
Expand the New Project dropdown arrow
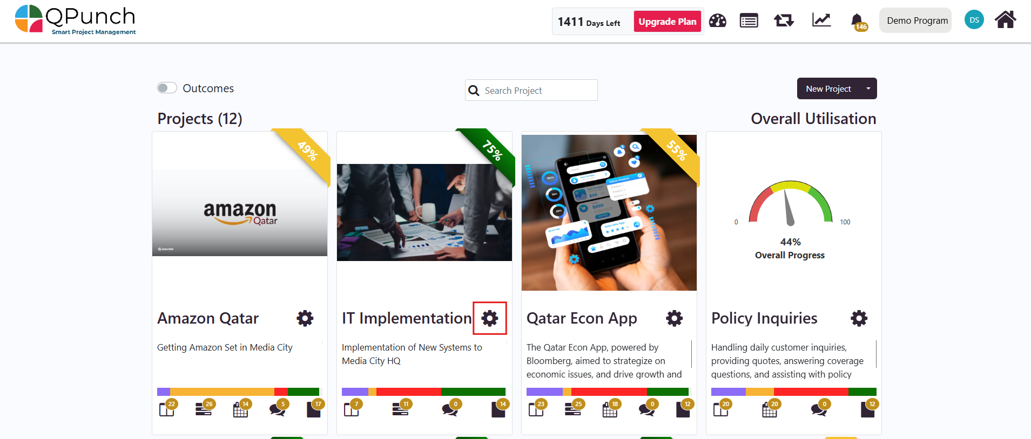868,88
